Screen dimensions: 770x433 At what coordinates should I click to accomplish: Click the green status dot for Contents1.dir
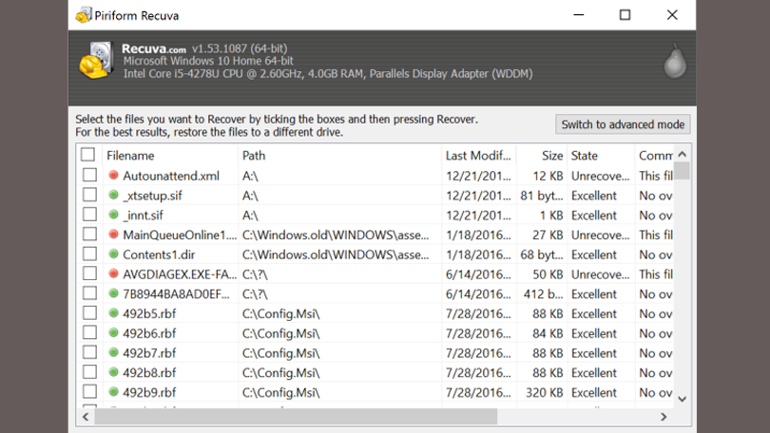coord(114,254)
